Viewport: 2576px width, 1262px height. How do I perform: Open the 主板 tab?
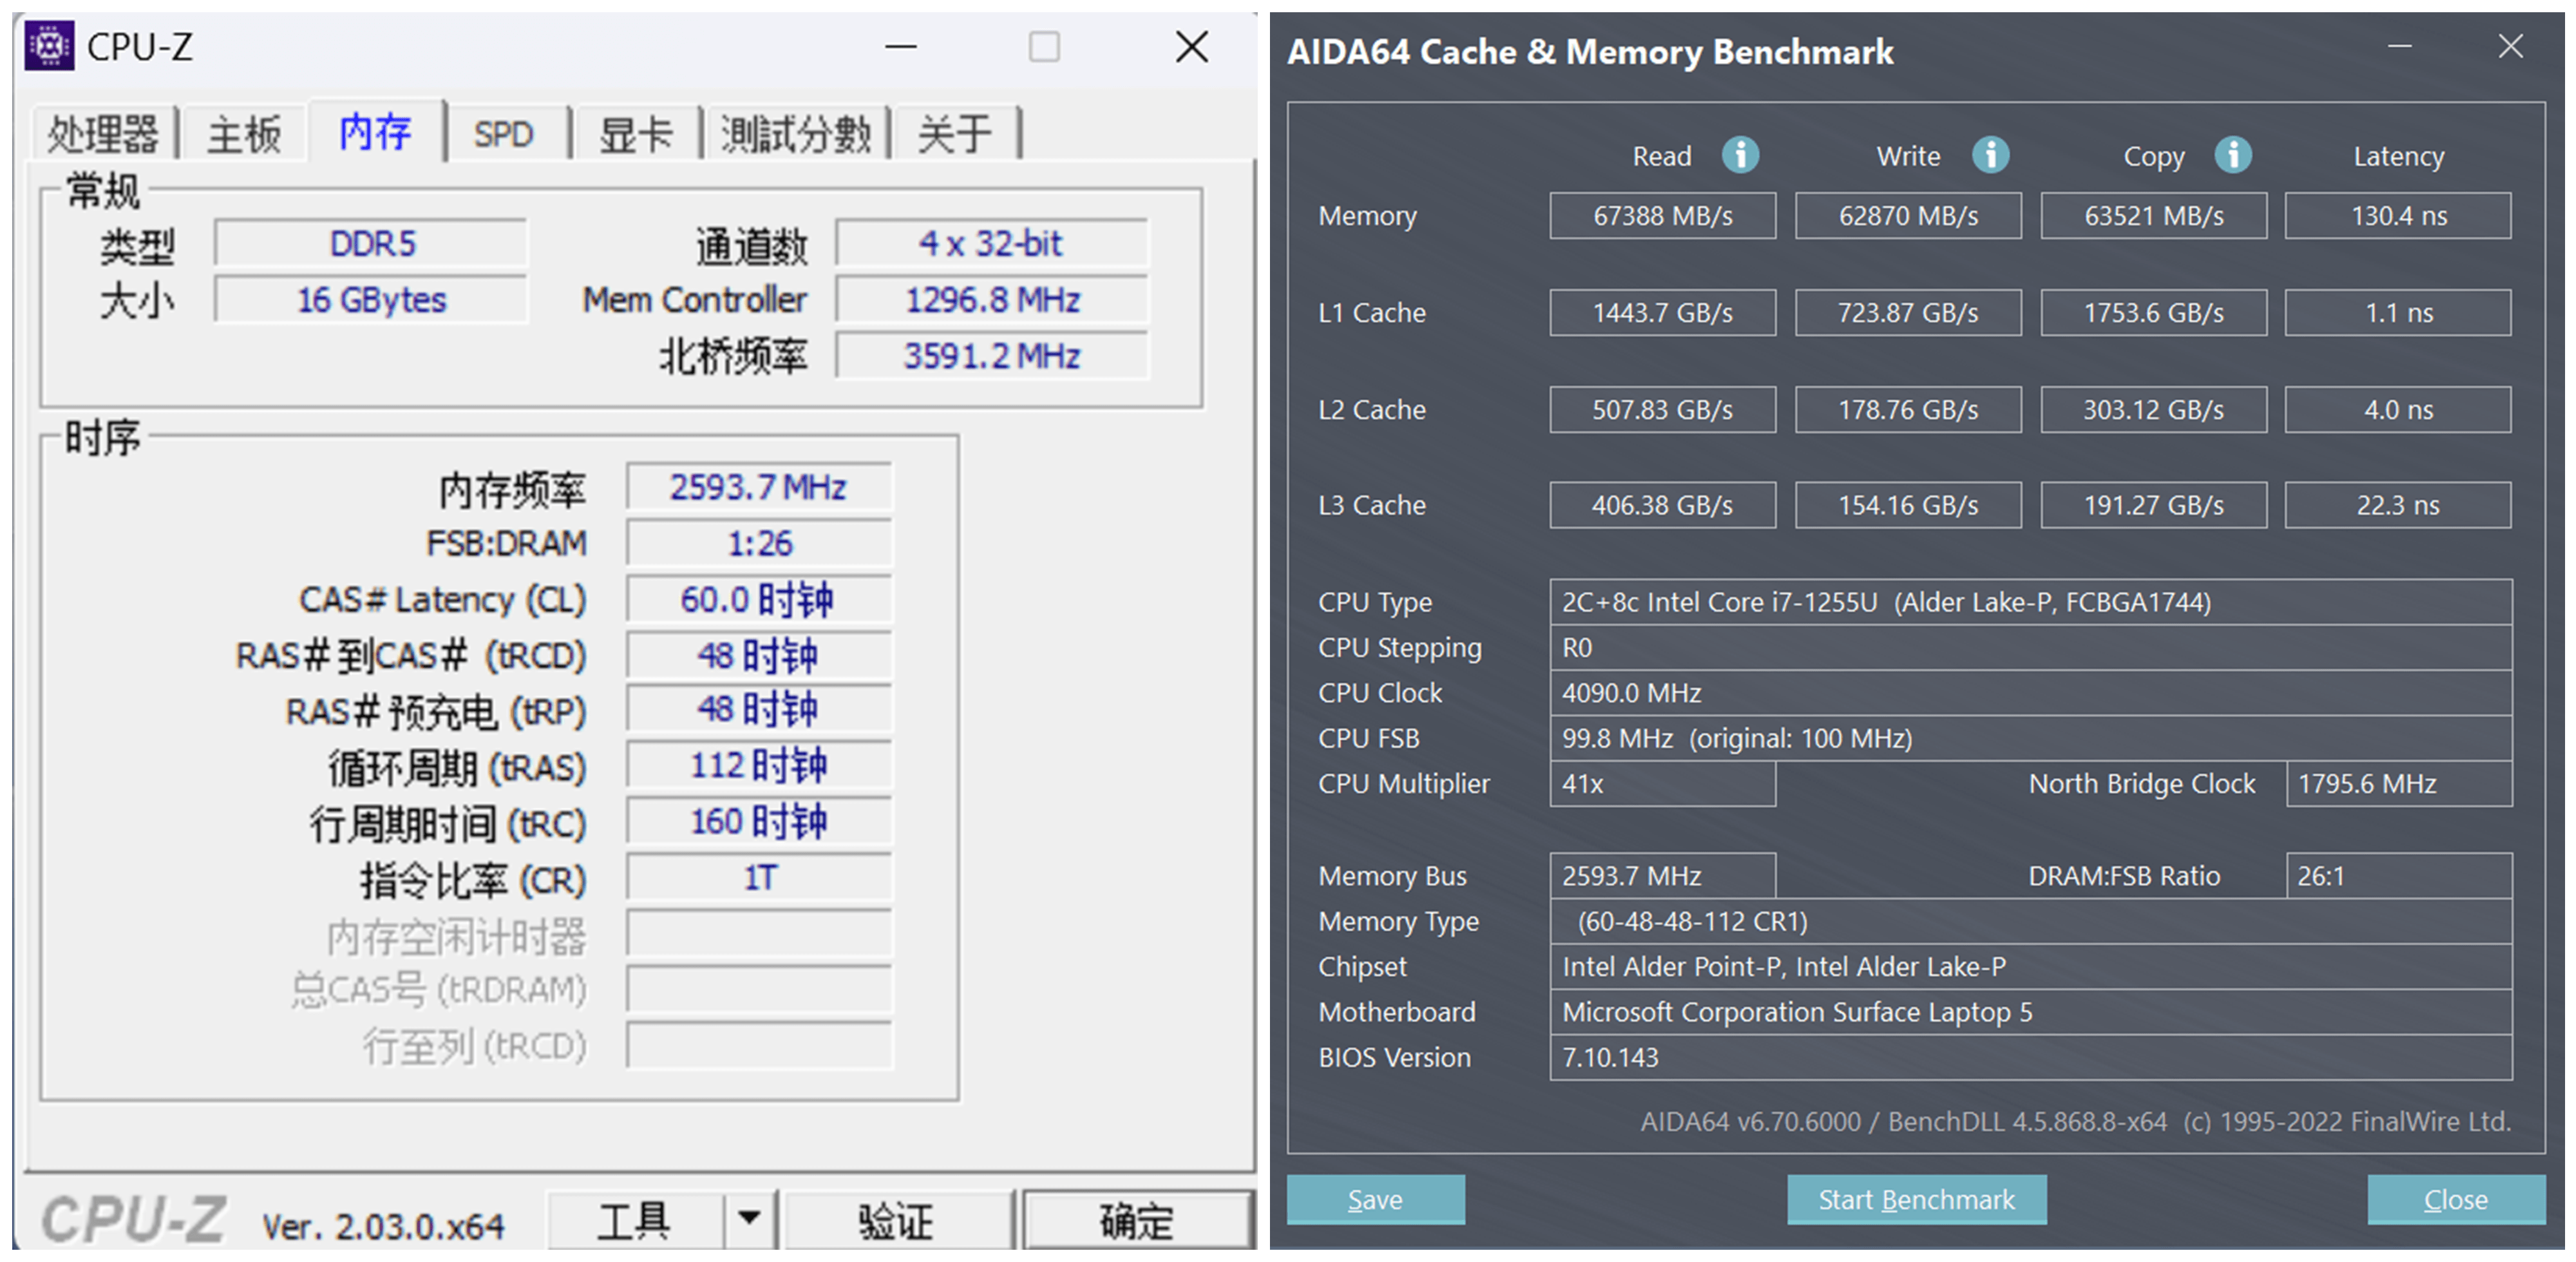244,134
